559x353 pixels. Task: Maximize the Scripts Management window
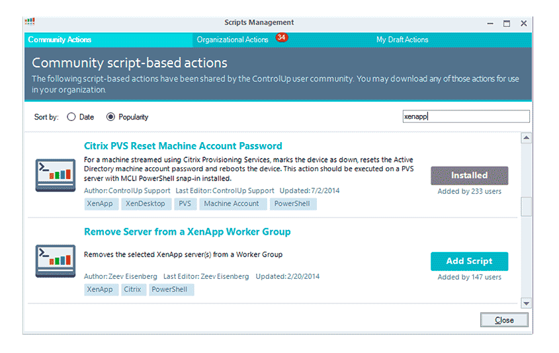(507, 24)
